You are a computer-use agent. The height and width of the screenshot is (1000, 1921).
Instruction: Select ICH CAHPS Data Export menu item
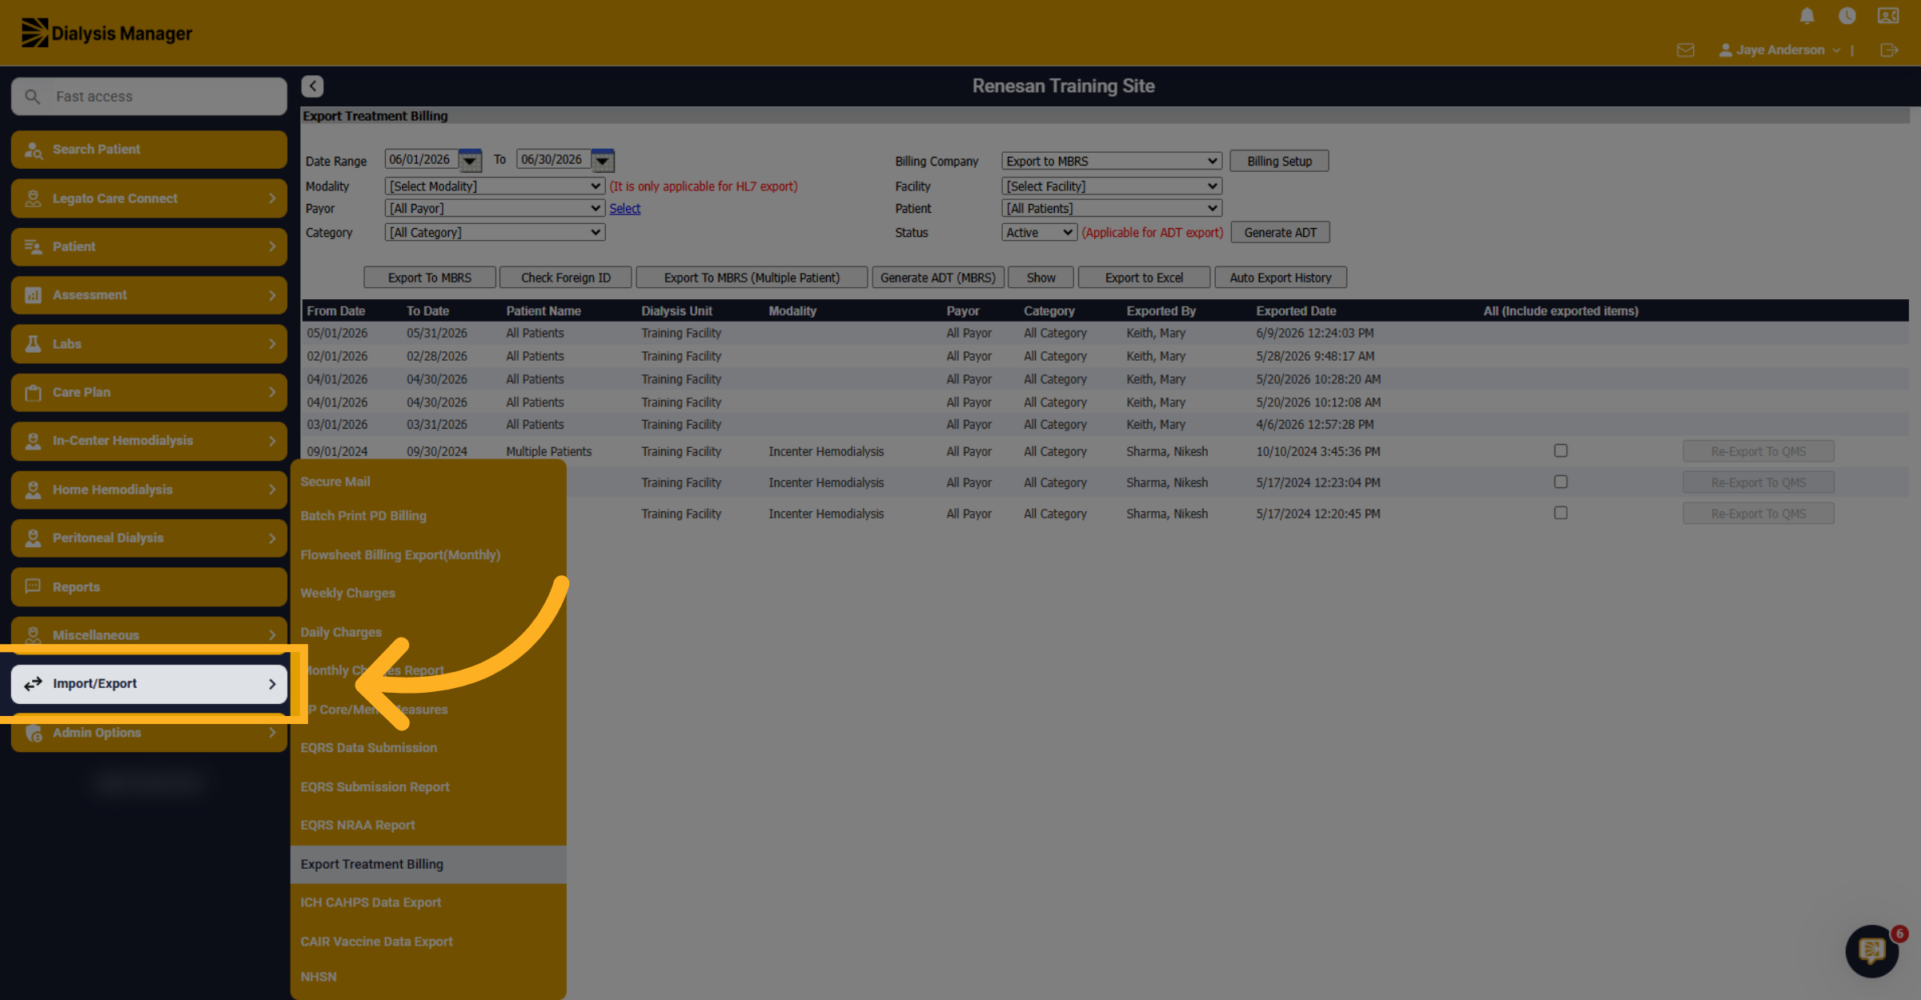coord(428,902)
